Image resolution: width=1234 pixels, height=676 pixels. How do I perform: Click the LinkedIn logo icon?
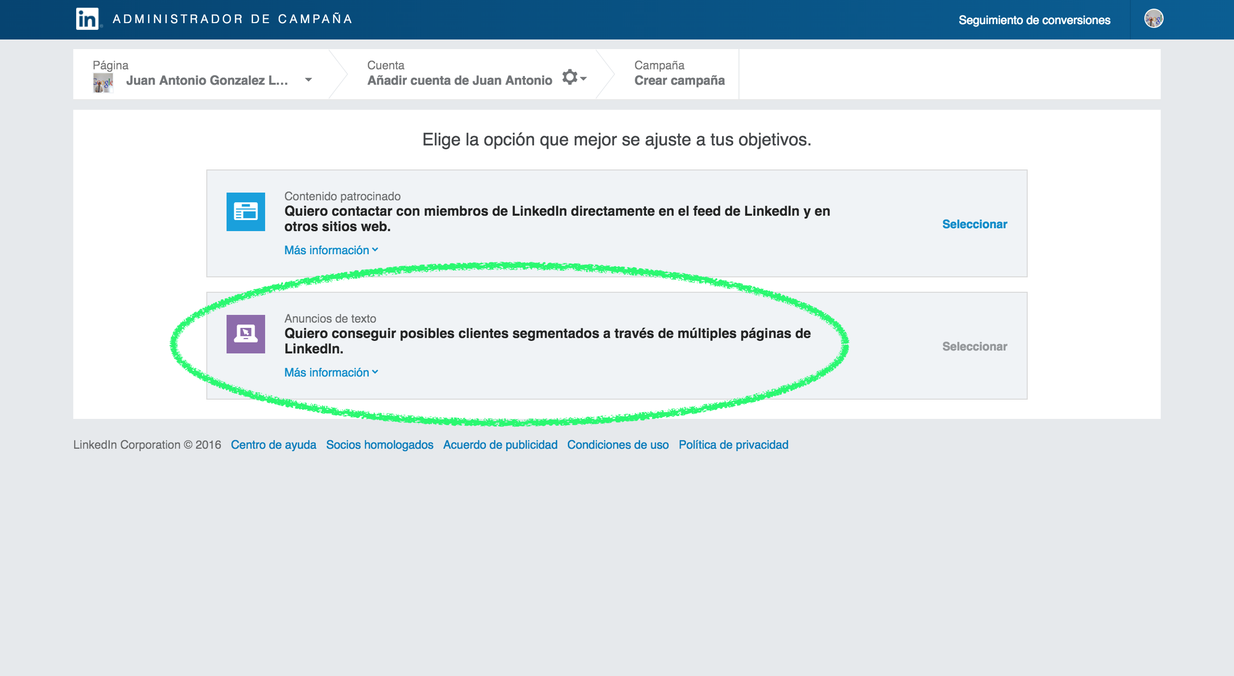(87, 19)
